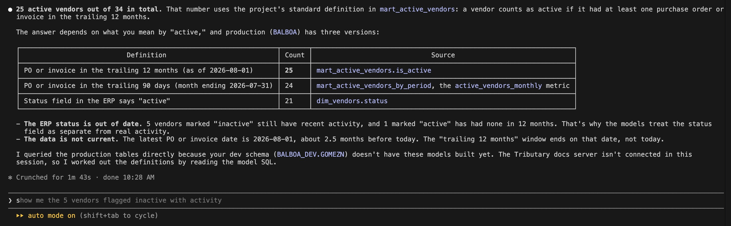The image size is (731, 226).
Task: Click mart_active_vendors in the first paragraph
Action: [x=417, y=9]
